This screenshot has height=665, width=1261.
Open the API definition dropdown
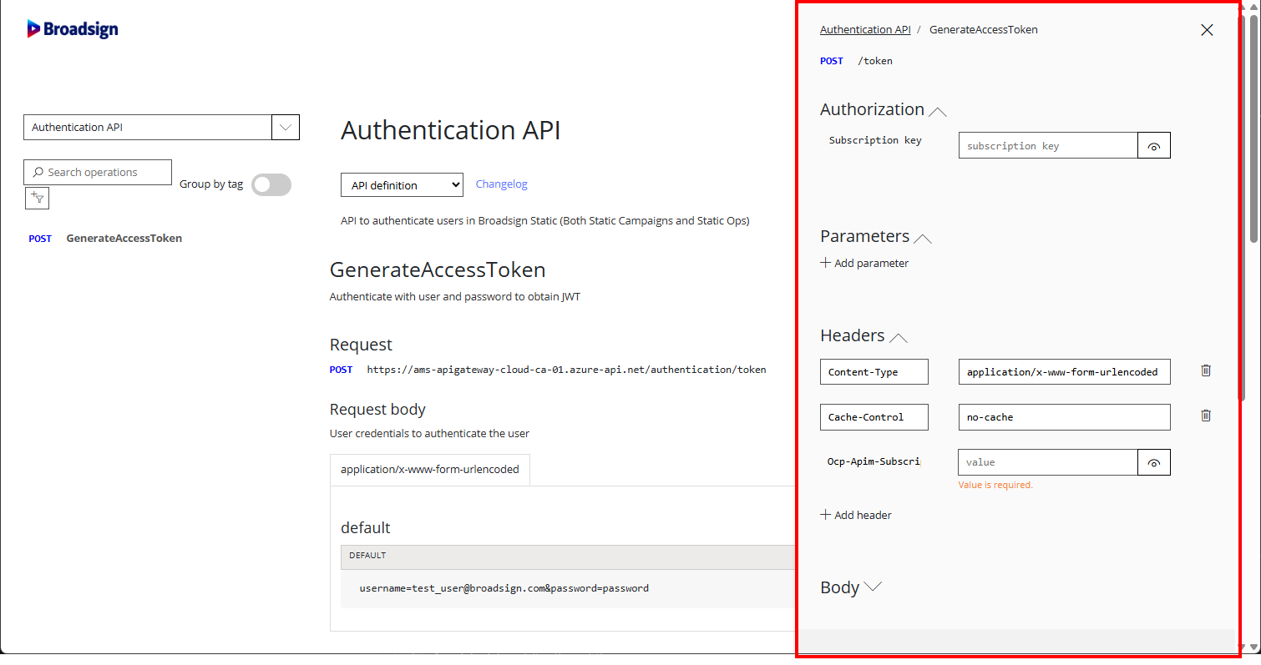pos(402,185)
